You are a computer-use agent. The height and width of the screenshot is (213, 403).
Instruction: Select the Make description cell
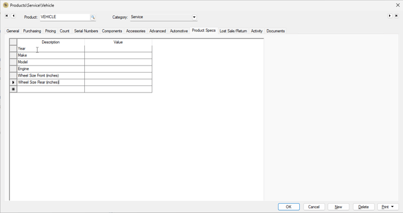[x=50, y=56]
